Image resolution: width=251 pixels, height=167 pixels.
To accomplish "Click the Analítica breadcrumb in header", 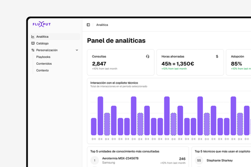I will (102, 25).
